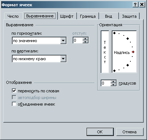Click the автоподбор ширины checkbox
Viewport: 147px width, 140px height.
pos(14,98)
